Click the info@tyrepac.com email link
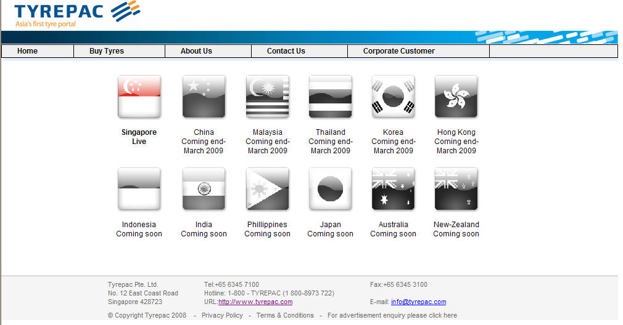This screenshot has height=325, width=623. click(418, 302)
